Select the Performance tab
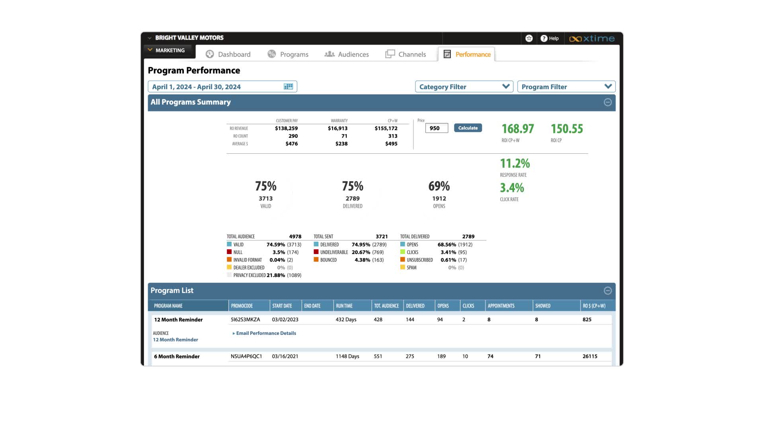The image size is (764, 430). coord(473,54)
